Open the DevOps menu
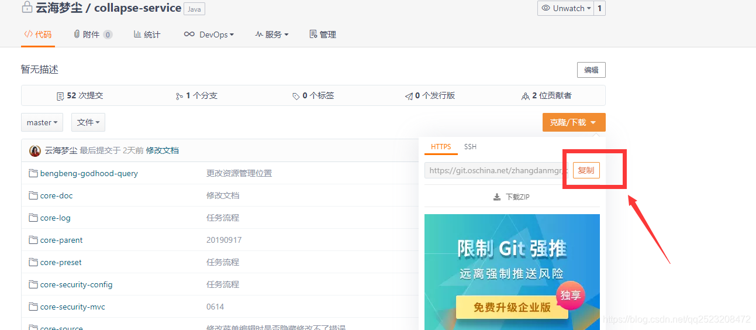Viewport: 756px width, 330px height. [209, 35]
